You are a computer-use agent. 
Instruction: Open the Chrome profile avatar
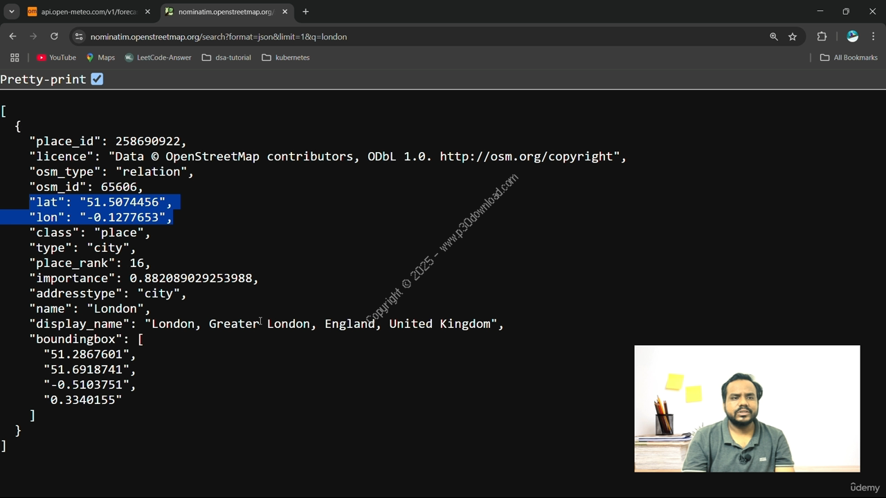(x=852, y=37)
